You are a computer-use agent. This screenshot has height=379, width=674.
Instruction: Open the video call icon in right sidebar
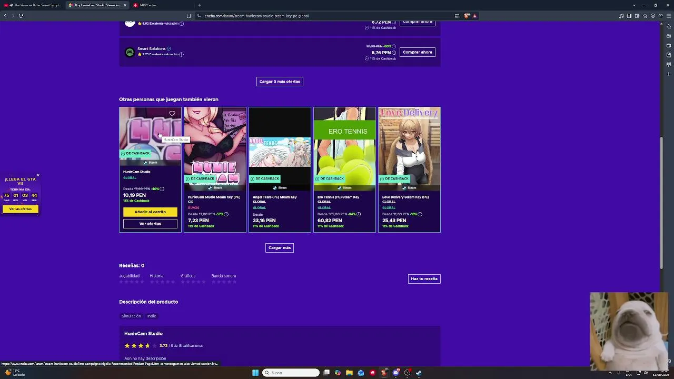[x=669, y=36]
